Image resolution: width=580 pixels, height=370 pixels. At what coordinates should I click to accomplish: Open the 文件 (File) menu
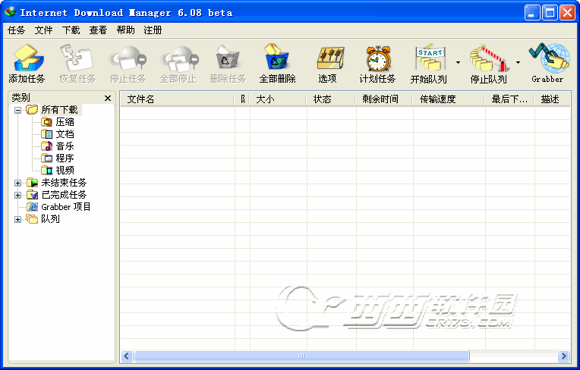pos(43,30)
